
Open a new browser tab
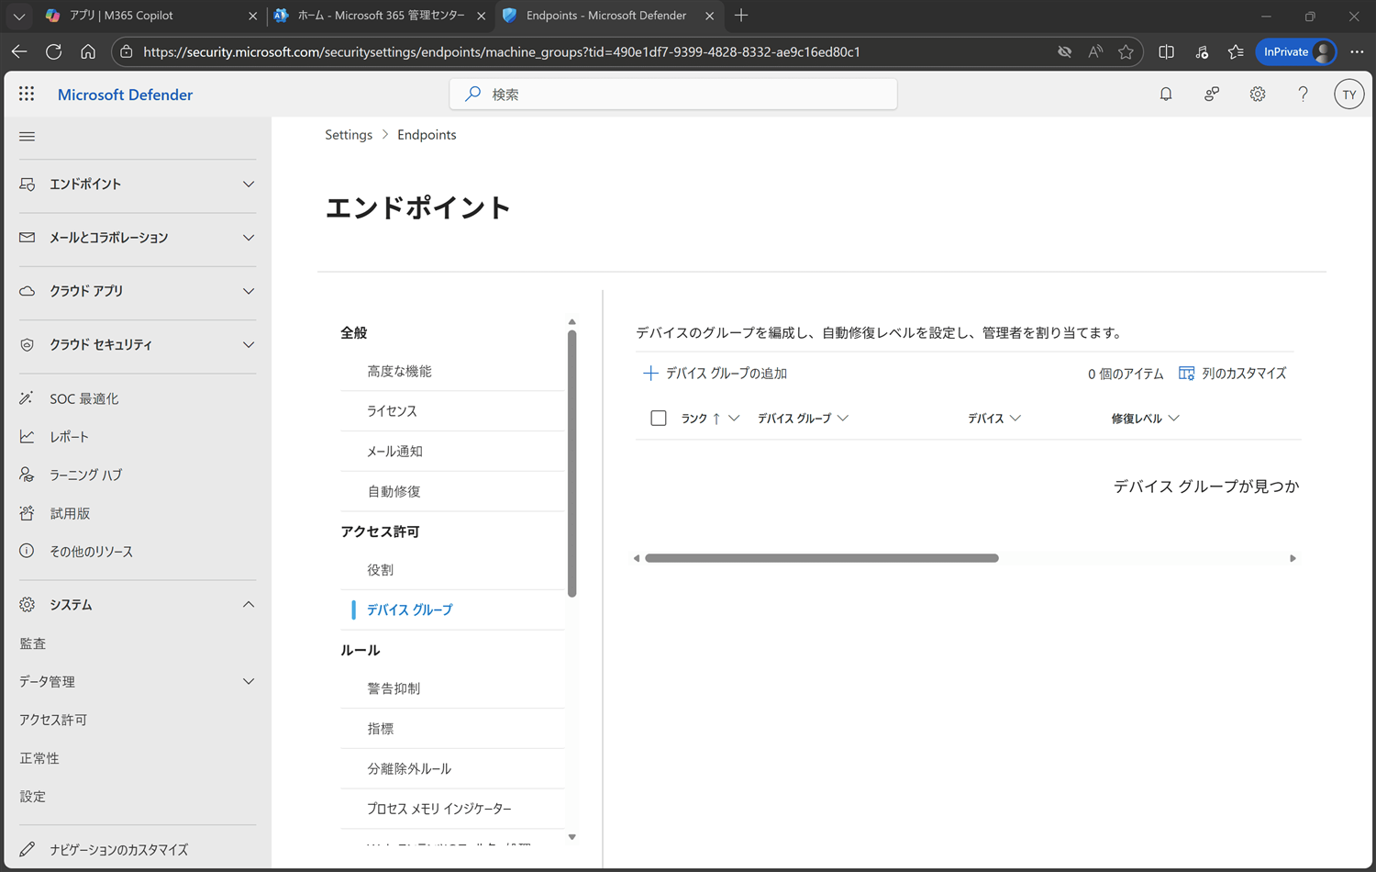click(x=741, y=16)
